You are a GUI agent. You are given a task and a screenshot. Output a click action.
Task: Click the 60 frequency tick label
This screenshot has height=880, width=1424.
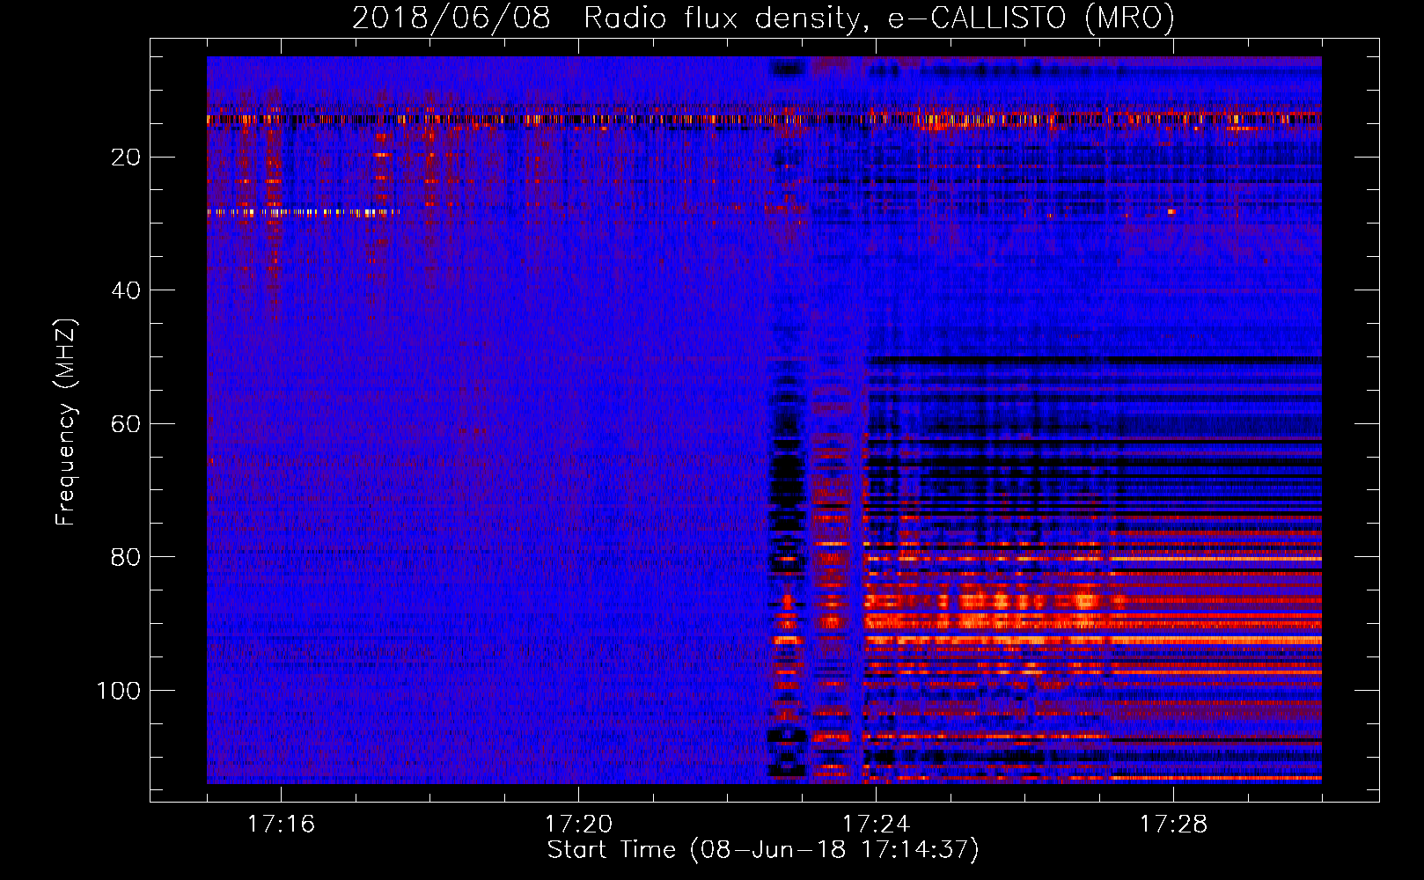(x=126, y=424)
